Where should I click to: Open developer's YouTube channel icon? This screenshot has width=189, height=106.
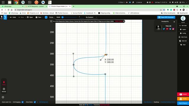167,29
